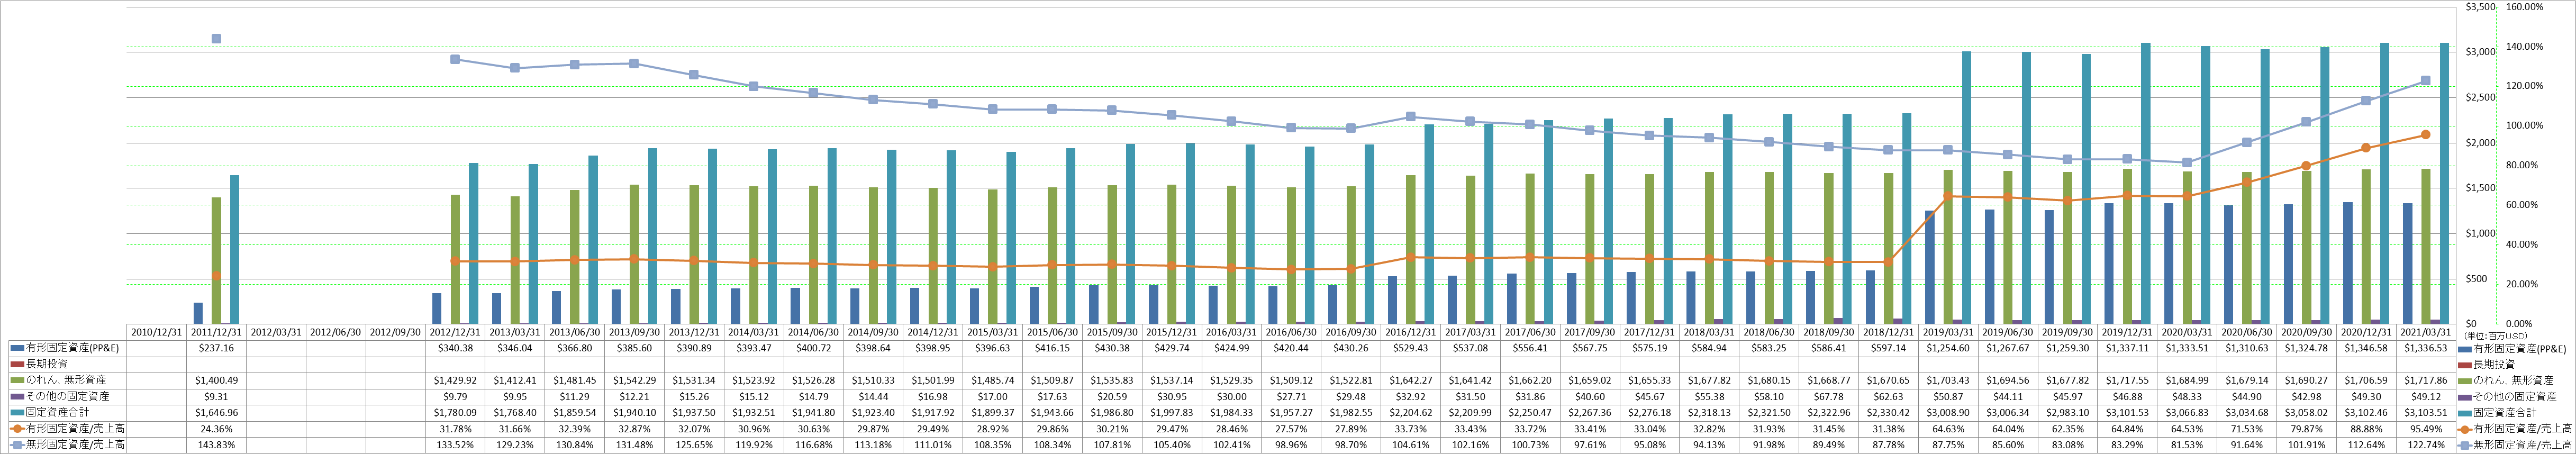Select the $17.00 cell under 2015/03/31
Viewport: 2576px width, 454px height.
(992, 396)
